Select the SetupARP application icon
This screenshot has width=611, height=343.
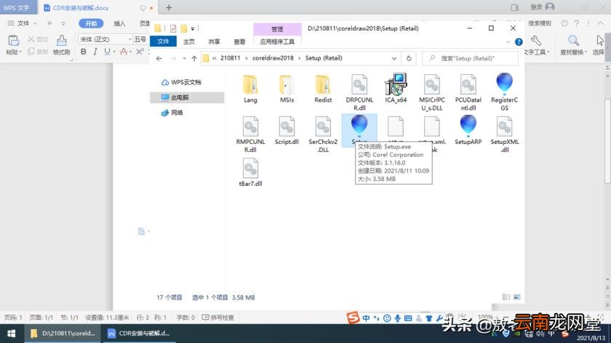[468, 130]
